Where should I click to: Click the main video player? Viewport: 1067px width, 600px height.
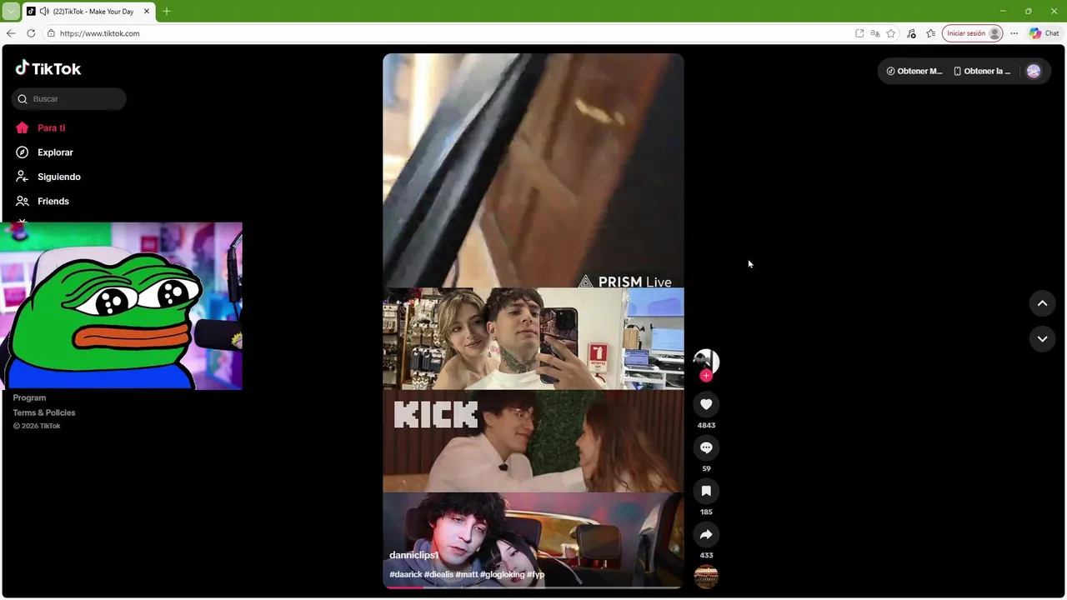[x=533, y=321]
